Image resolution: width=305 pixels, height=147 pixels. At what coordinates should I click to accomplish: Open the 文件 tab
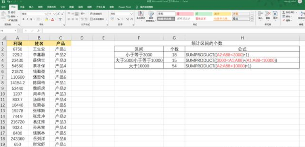tap(3, 7)
